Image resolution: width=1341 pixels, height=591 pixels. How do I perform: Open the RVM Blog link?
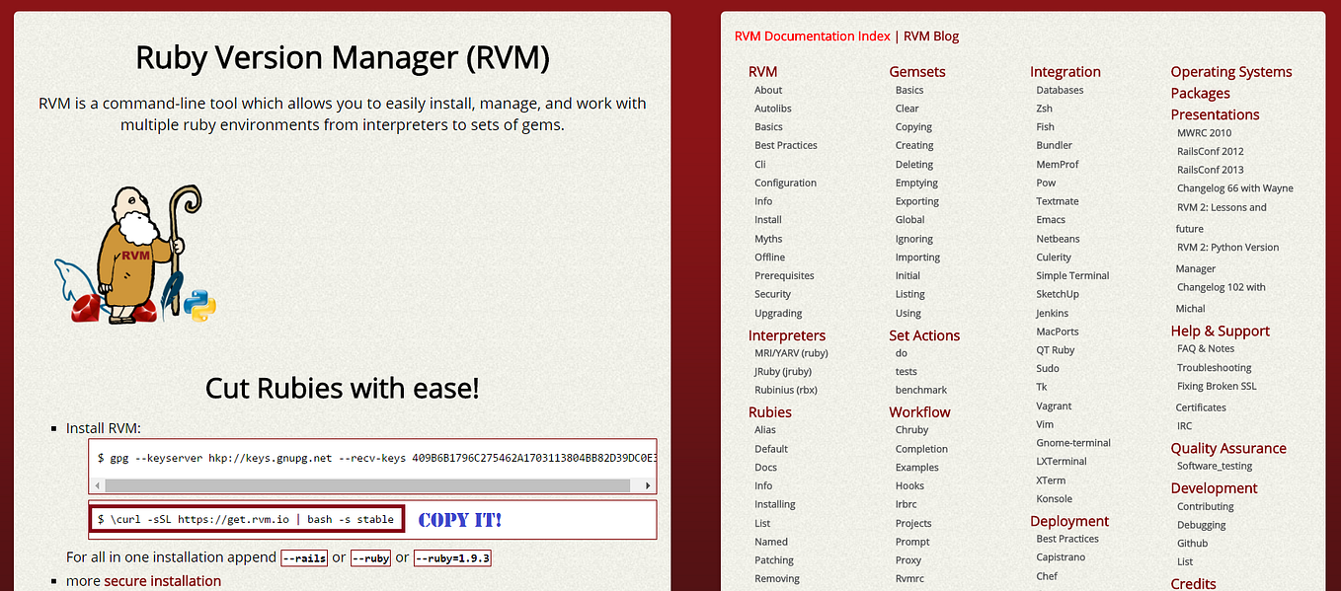930,36
